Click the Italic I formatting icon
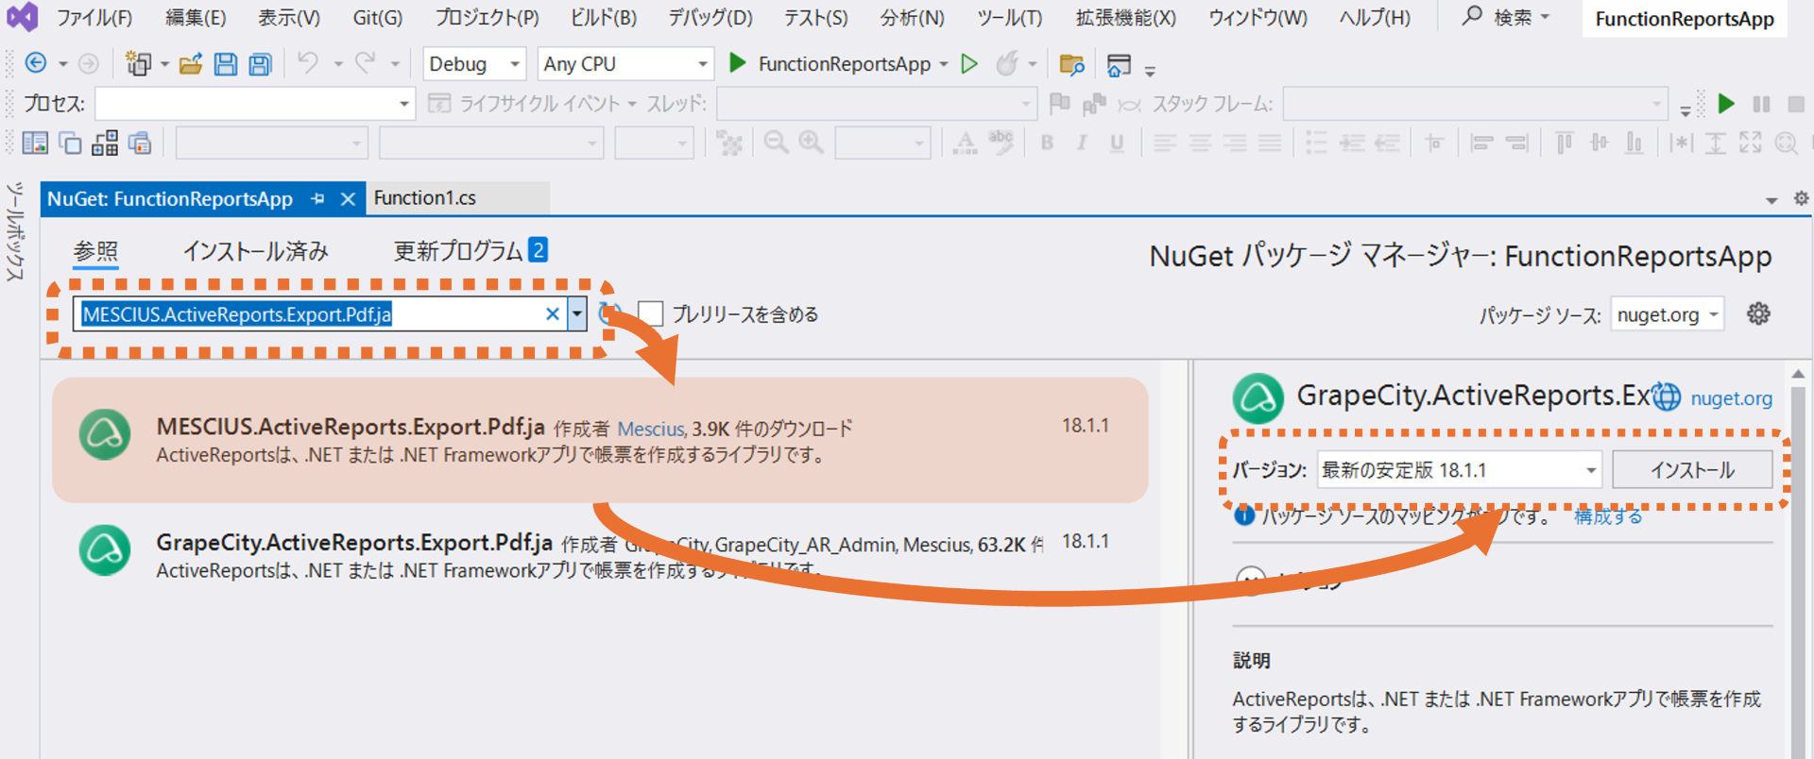Image resolution: width=1814 pixels, height=759 pixels. pyautogui.click(x=1082, y=143)
